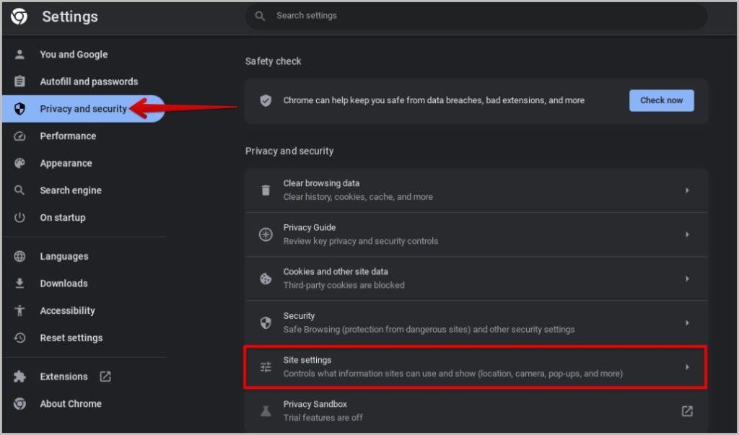Open Appearance settings
The image size is (739, 435).
(x=84, y=163)
